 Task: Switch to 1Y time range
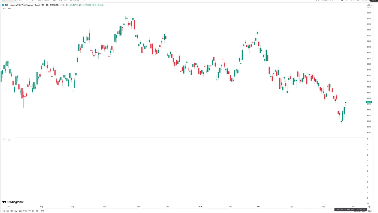point(29,211)
